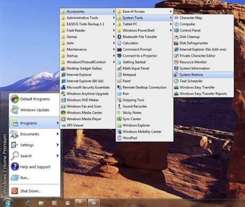This screenshot has height=207, width=245.
Task: Click the System Restore icon
Action: [176, 75]
